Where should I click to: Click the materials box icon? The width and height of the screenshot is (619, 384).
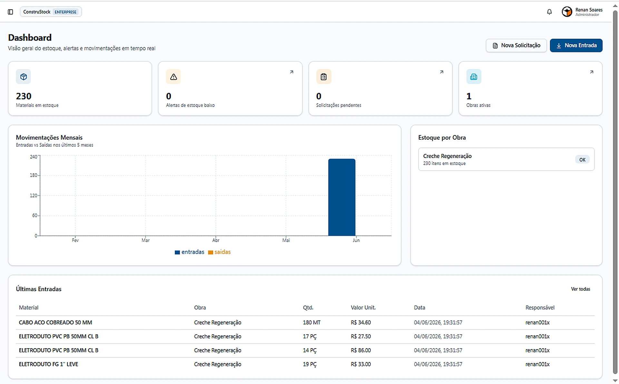[x=24, y=77]
